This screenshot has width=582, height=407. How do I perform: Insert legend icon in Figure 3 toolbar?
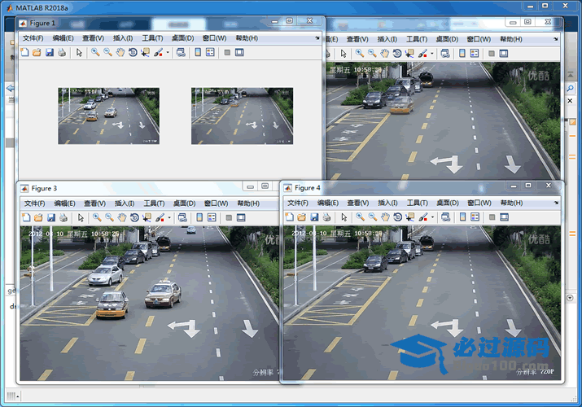pyautogui.click(x=210, y=217)
